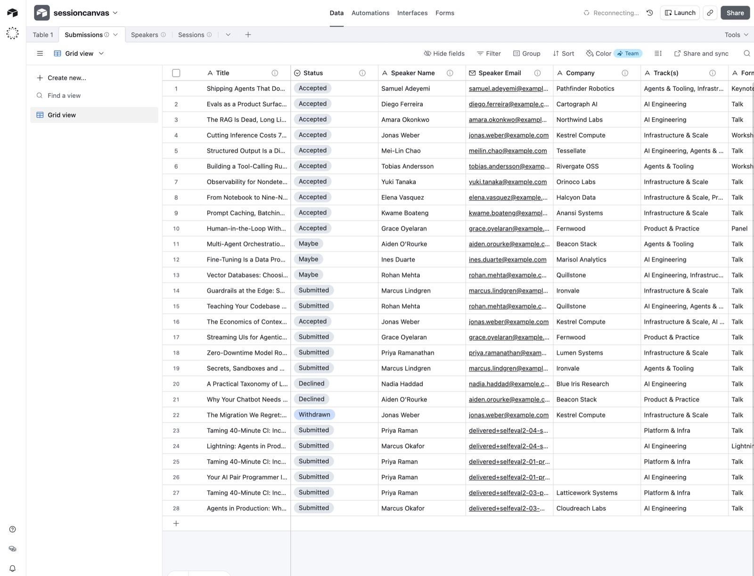
Task: Show Speaker Email field info icon
Action: click(537, 73)
